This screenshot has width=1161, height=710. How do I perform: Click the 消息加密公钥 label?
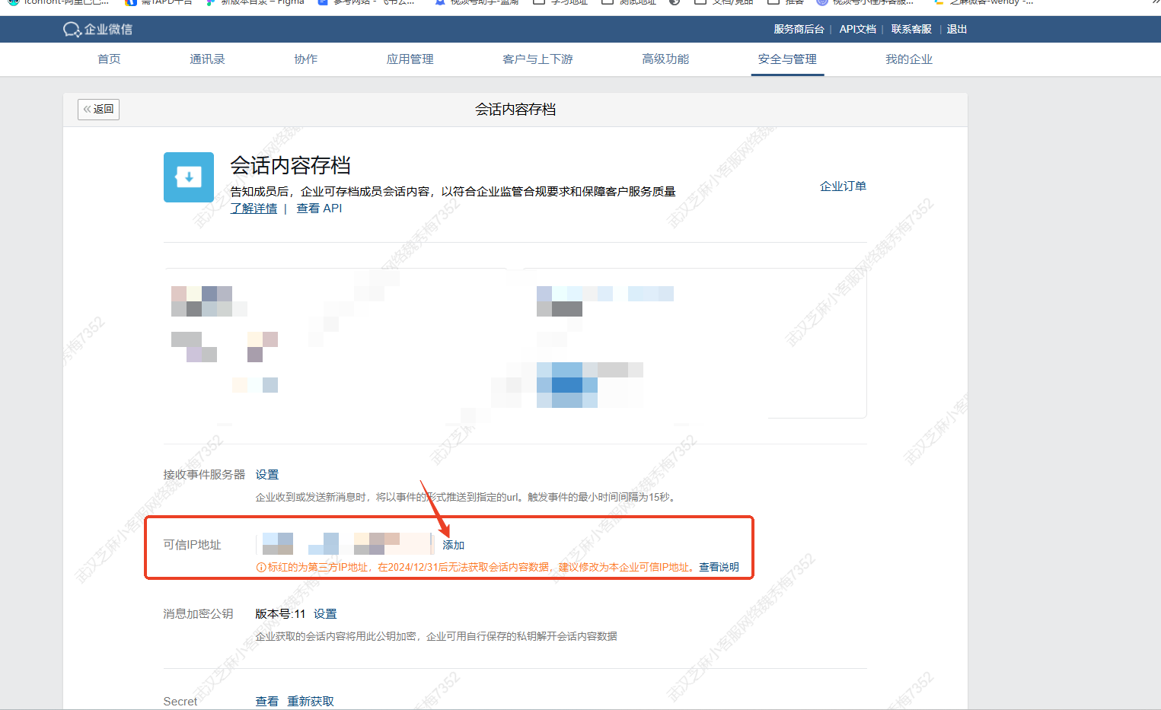198,613
